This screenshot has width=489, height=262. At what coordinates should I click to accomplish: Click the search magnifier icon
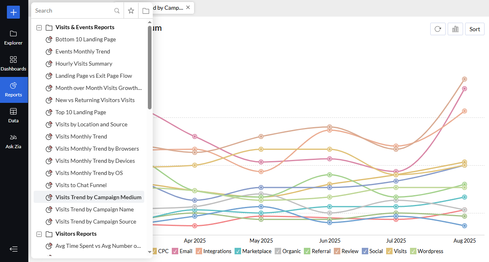click(117, 11)
